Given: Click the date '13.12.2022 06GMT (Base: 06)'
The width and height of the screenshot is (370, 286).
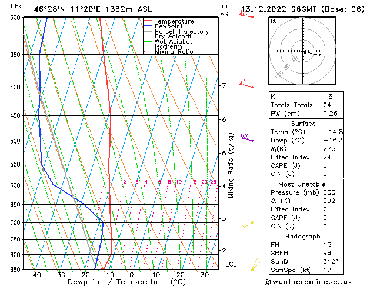Looking at the screenshot, I should point(303,9).
